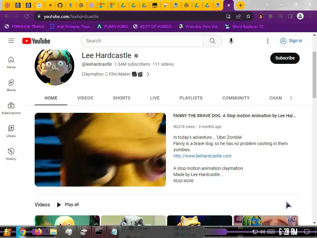
Task: Click the Sign in button
Action: tap(291, 41)
